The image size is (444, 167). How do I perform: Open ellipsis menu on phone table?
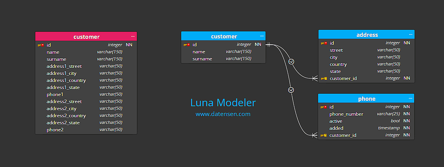tap(410, 98)
